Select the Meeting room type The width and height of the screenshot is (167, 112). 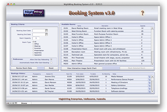[x=33, y=46]
